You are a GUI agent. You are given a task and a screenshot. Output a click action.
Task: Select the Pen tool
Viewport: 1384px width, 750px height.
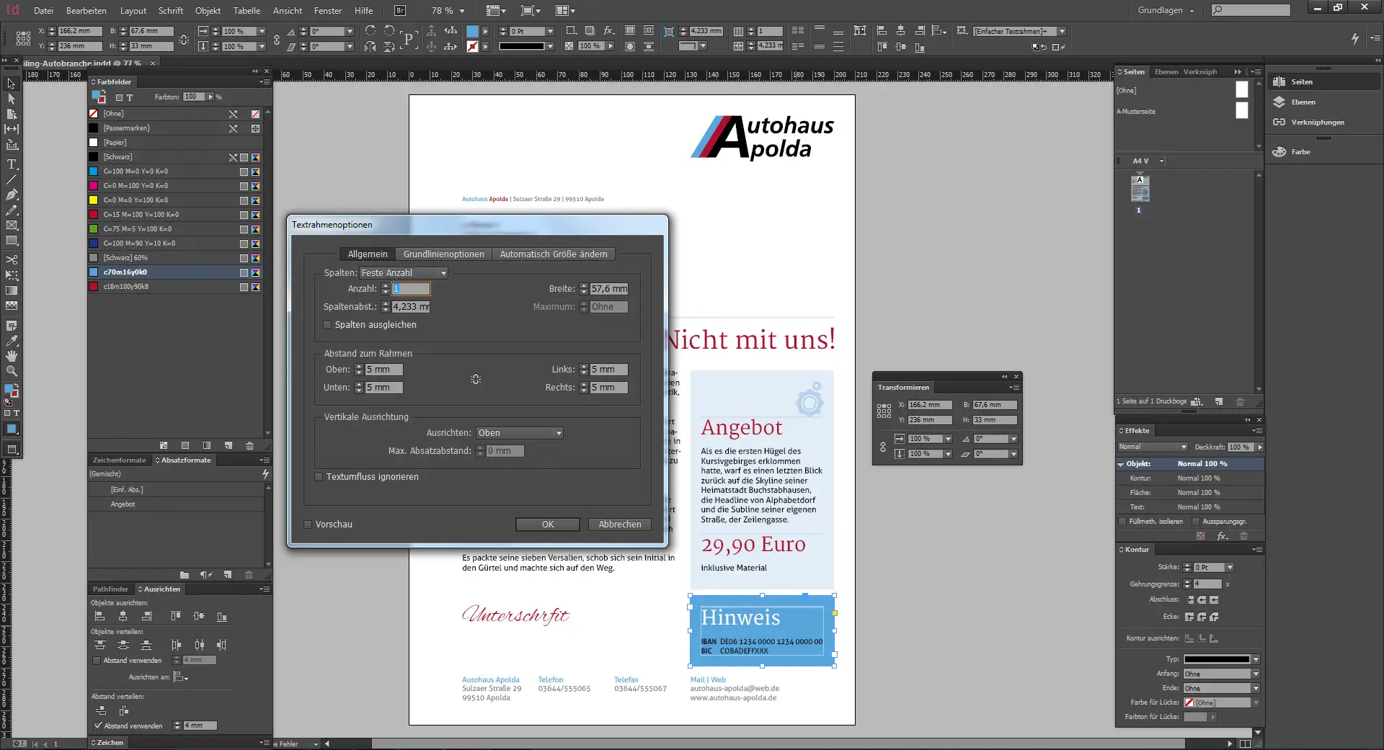[x=12, y=195]
